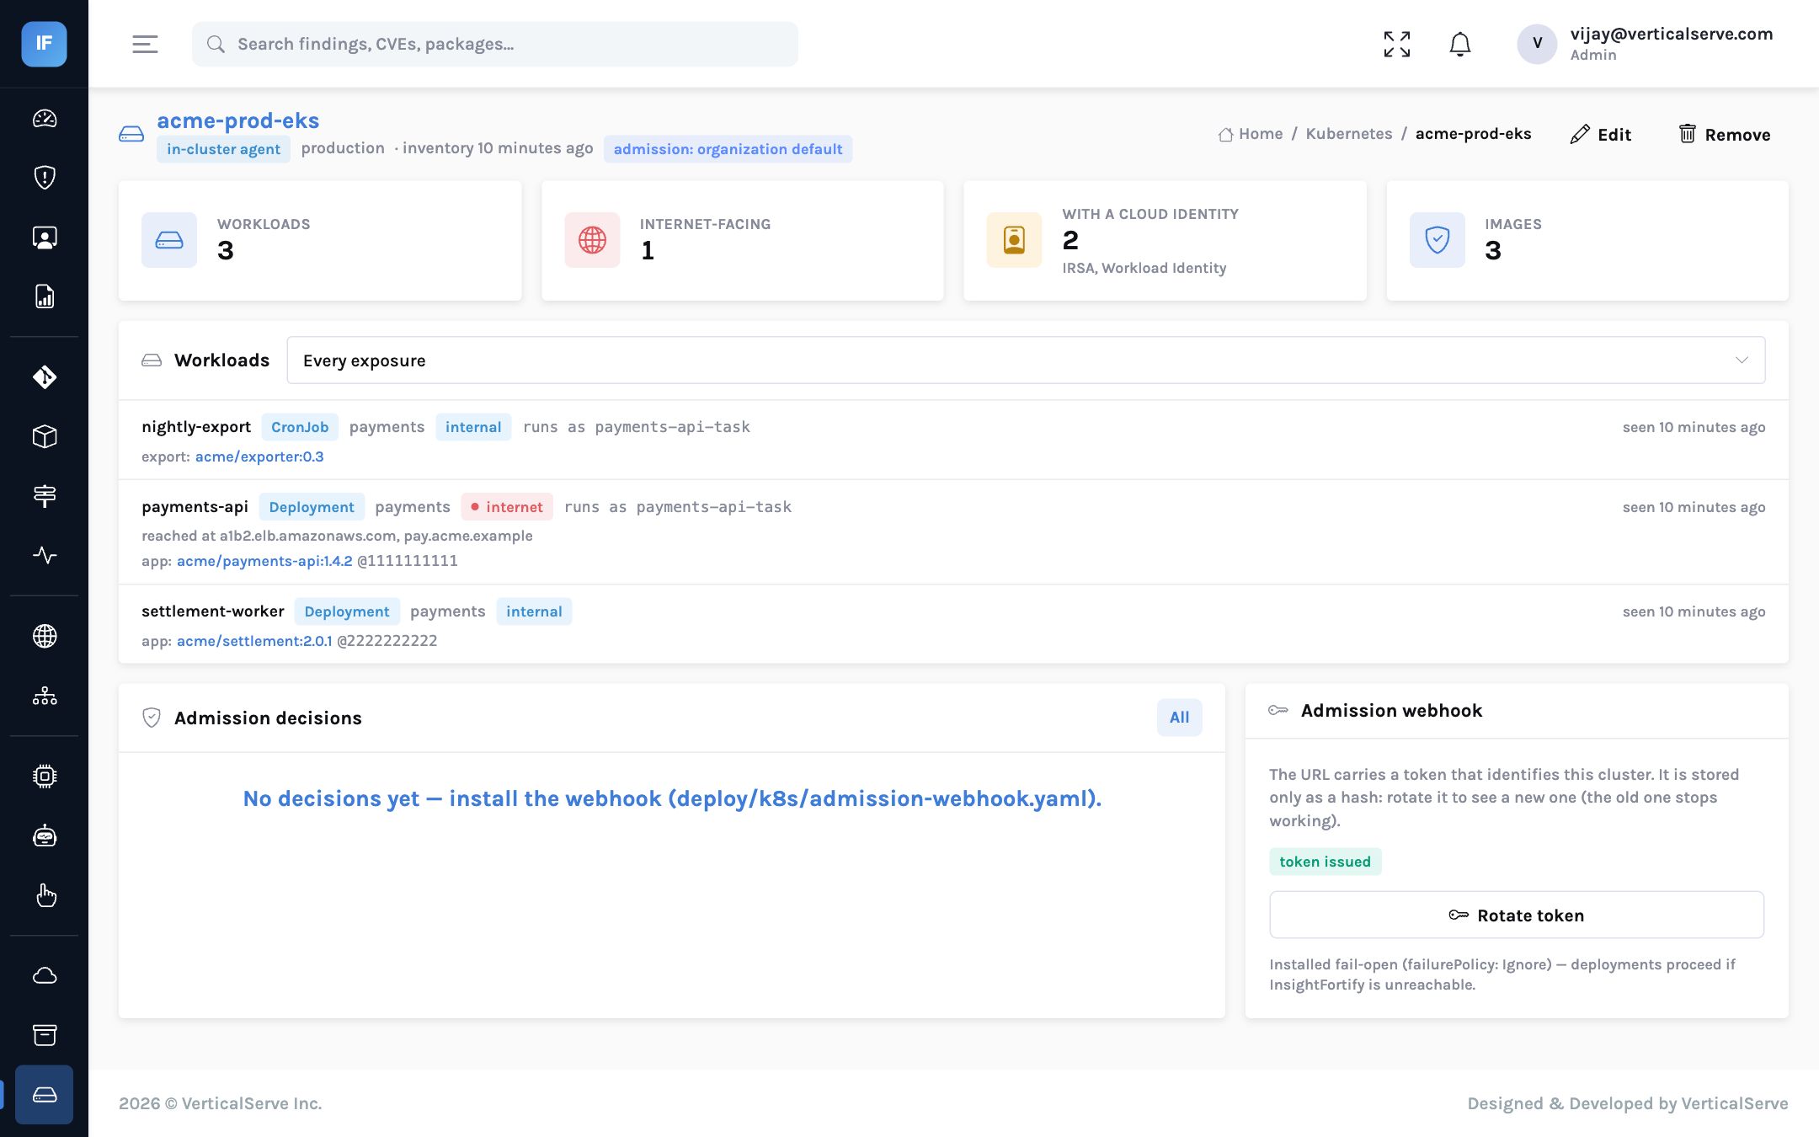This screenshot has width=1819, height=1137.
Task: Open the shield alert icon in sidebar
Action: tap(45, 178)
